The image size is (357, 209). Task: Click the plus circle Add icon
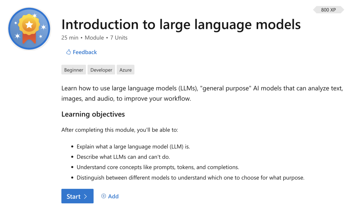(103, 196)
